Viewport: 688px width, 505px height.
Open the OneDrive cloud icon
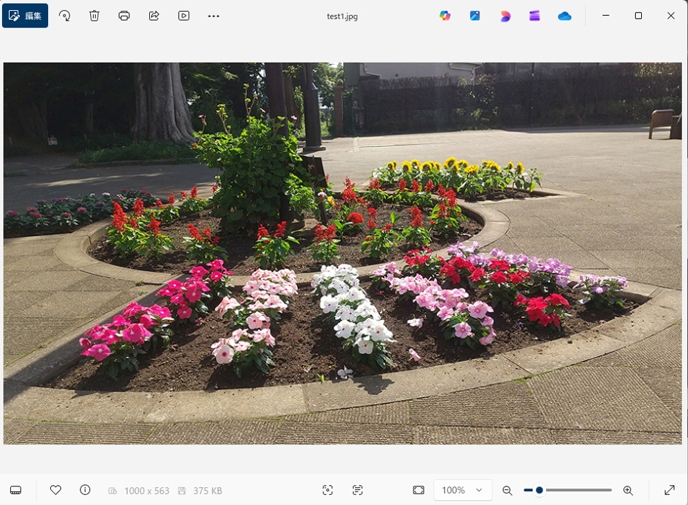click(x=565, y=15)
